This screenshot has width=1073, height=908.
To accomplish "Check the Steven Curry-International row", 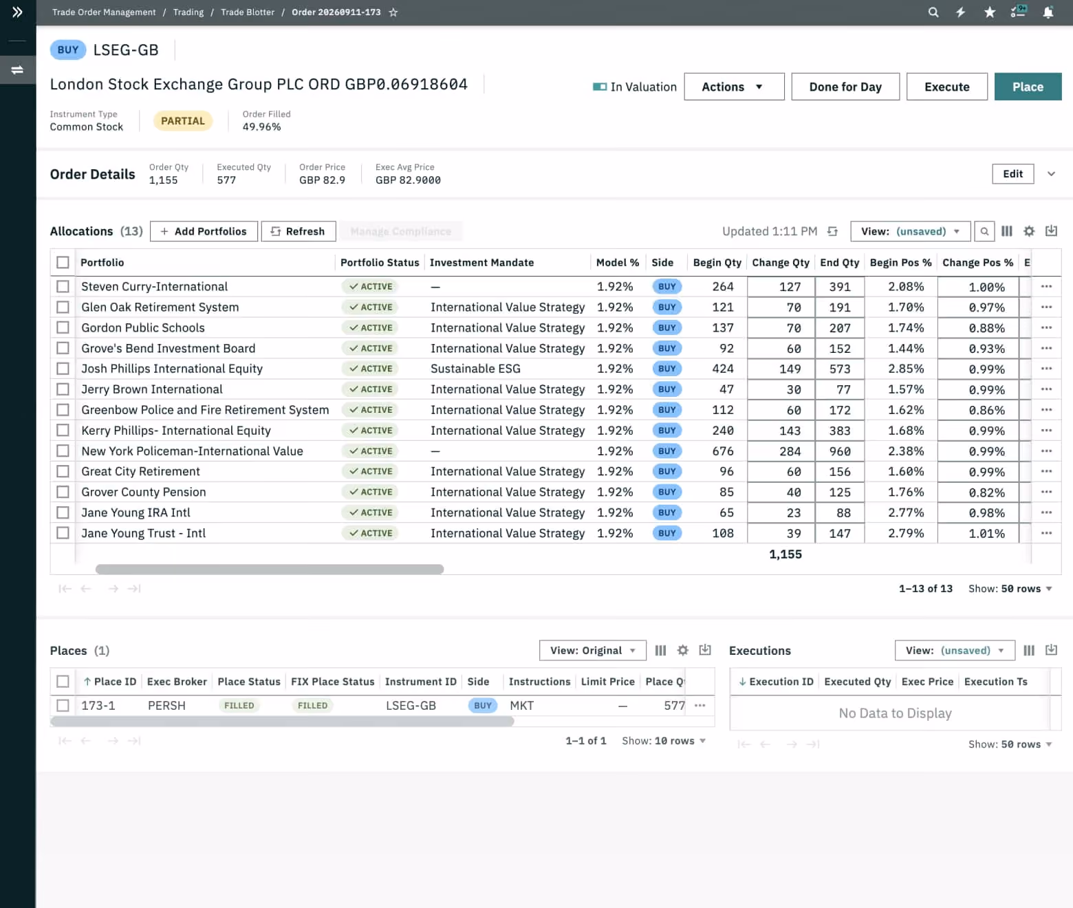I will pyautogui.click(x=63, y=286).
